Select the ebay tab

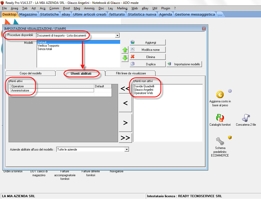pyautogui.click(x=66, y=14)
